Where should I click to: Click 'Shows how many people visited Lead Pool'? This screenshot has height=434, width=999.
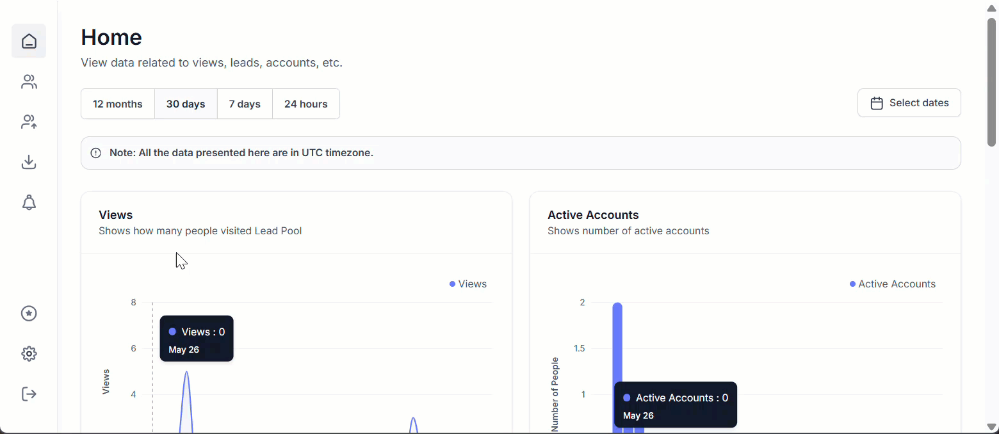coord(200,231)
